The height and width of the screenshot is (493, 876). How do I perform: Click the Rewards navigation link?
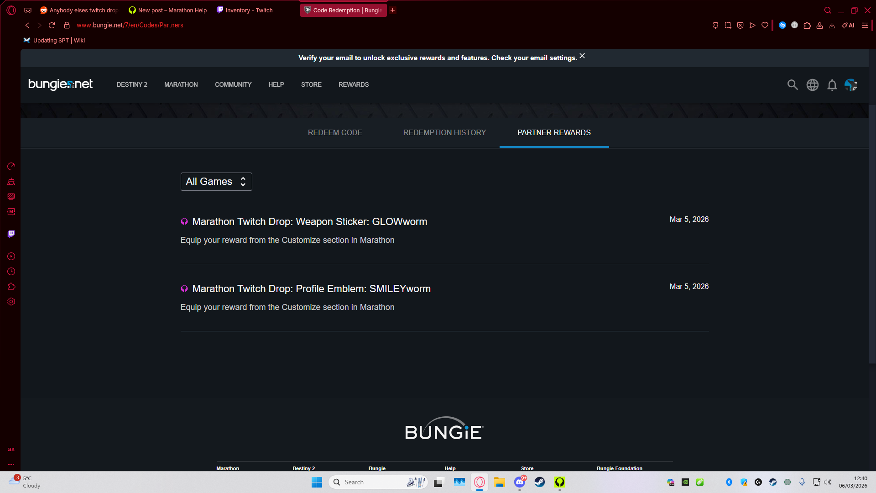tap(354, 84)
